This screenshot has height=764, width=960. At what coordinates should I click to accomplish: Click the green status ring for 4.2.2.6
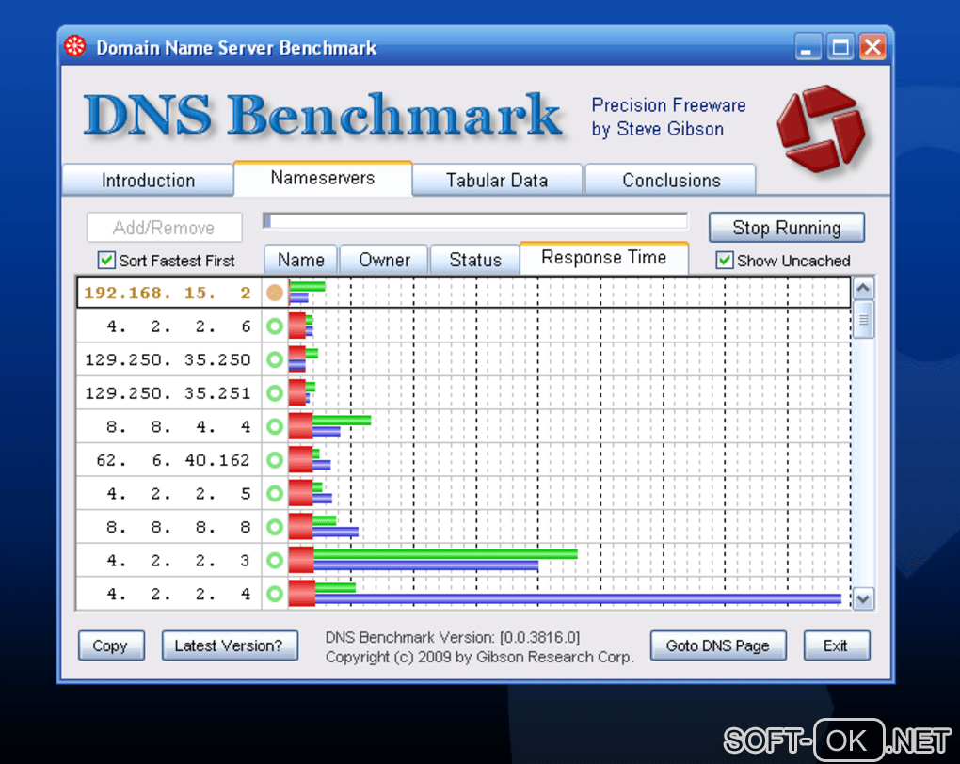[275, 326]
